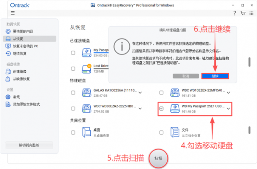Click the EasyRecovery title bar app icon
Screen dimensions: 257x169
(x=93, y=5)
